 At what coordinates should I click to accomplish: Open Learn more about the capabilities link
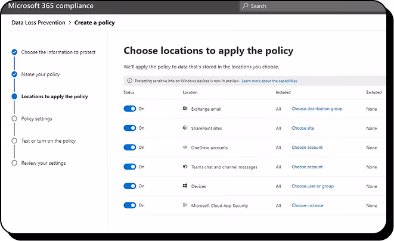click(x=269, y=81)
